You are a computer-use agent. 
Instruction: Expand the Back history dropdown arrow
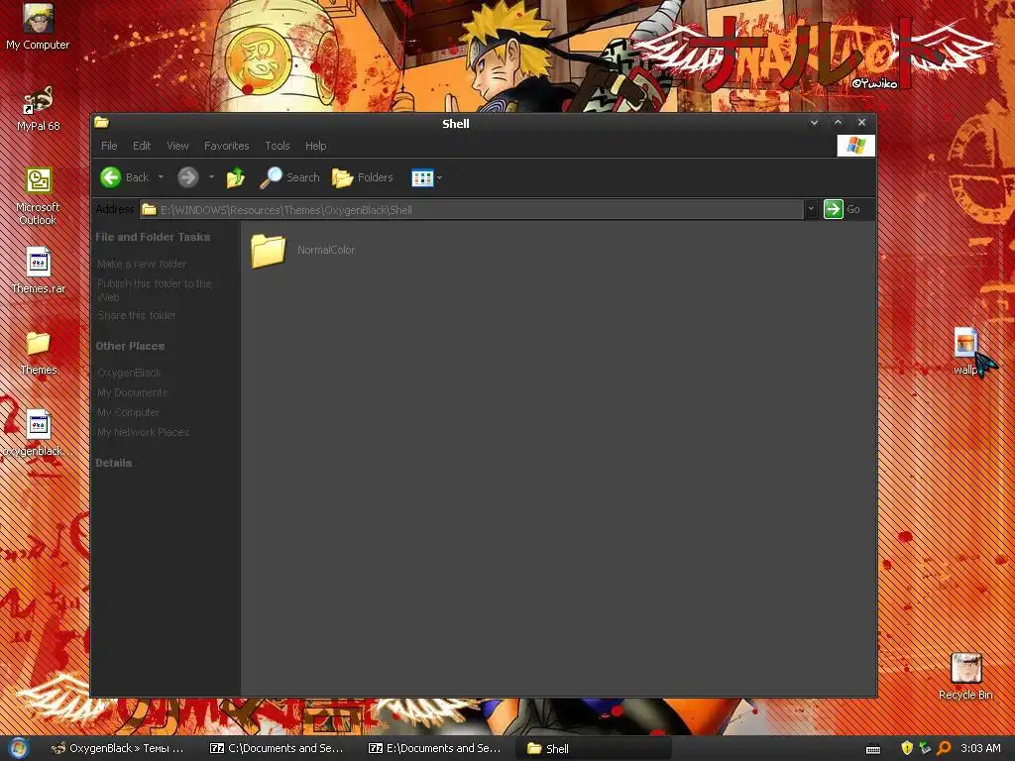point(161,177)
